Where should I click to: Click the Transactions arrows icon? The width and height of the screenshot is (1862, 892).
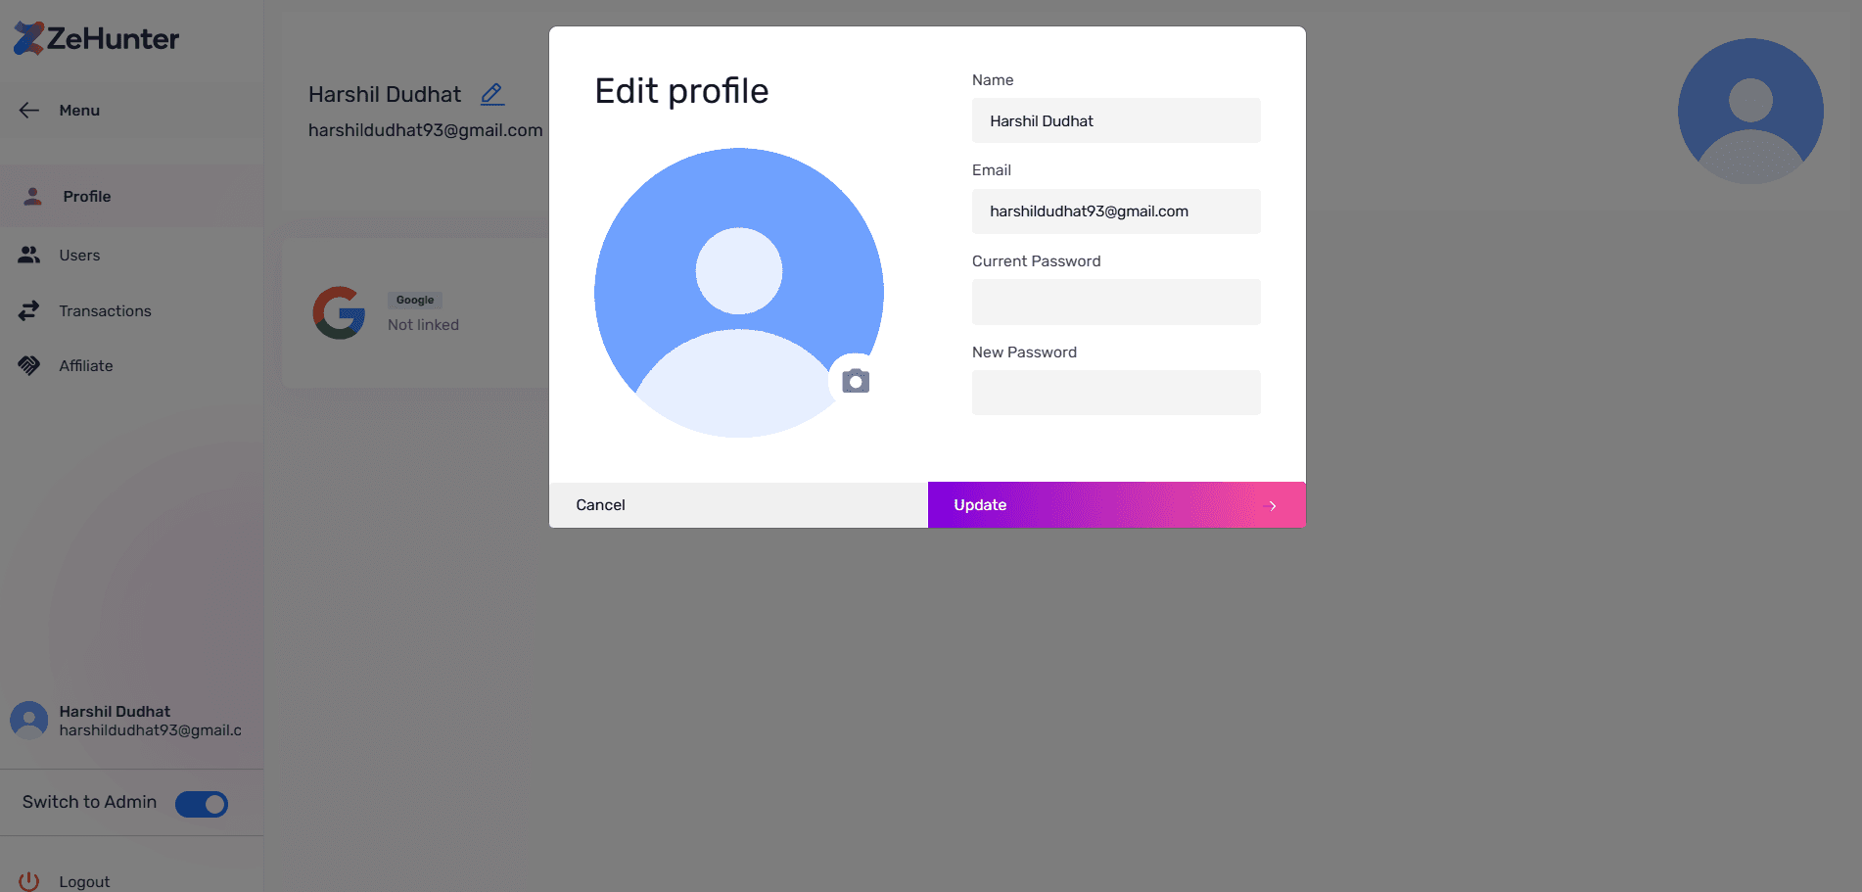(30, 310)
